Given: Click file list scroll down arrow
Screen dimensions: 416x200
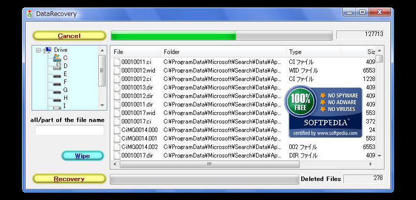Looking at the screenshot, I should pyautogui.click(x=379, y=156).
